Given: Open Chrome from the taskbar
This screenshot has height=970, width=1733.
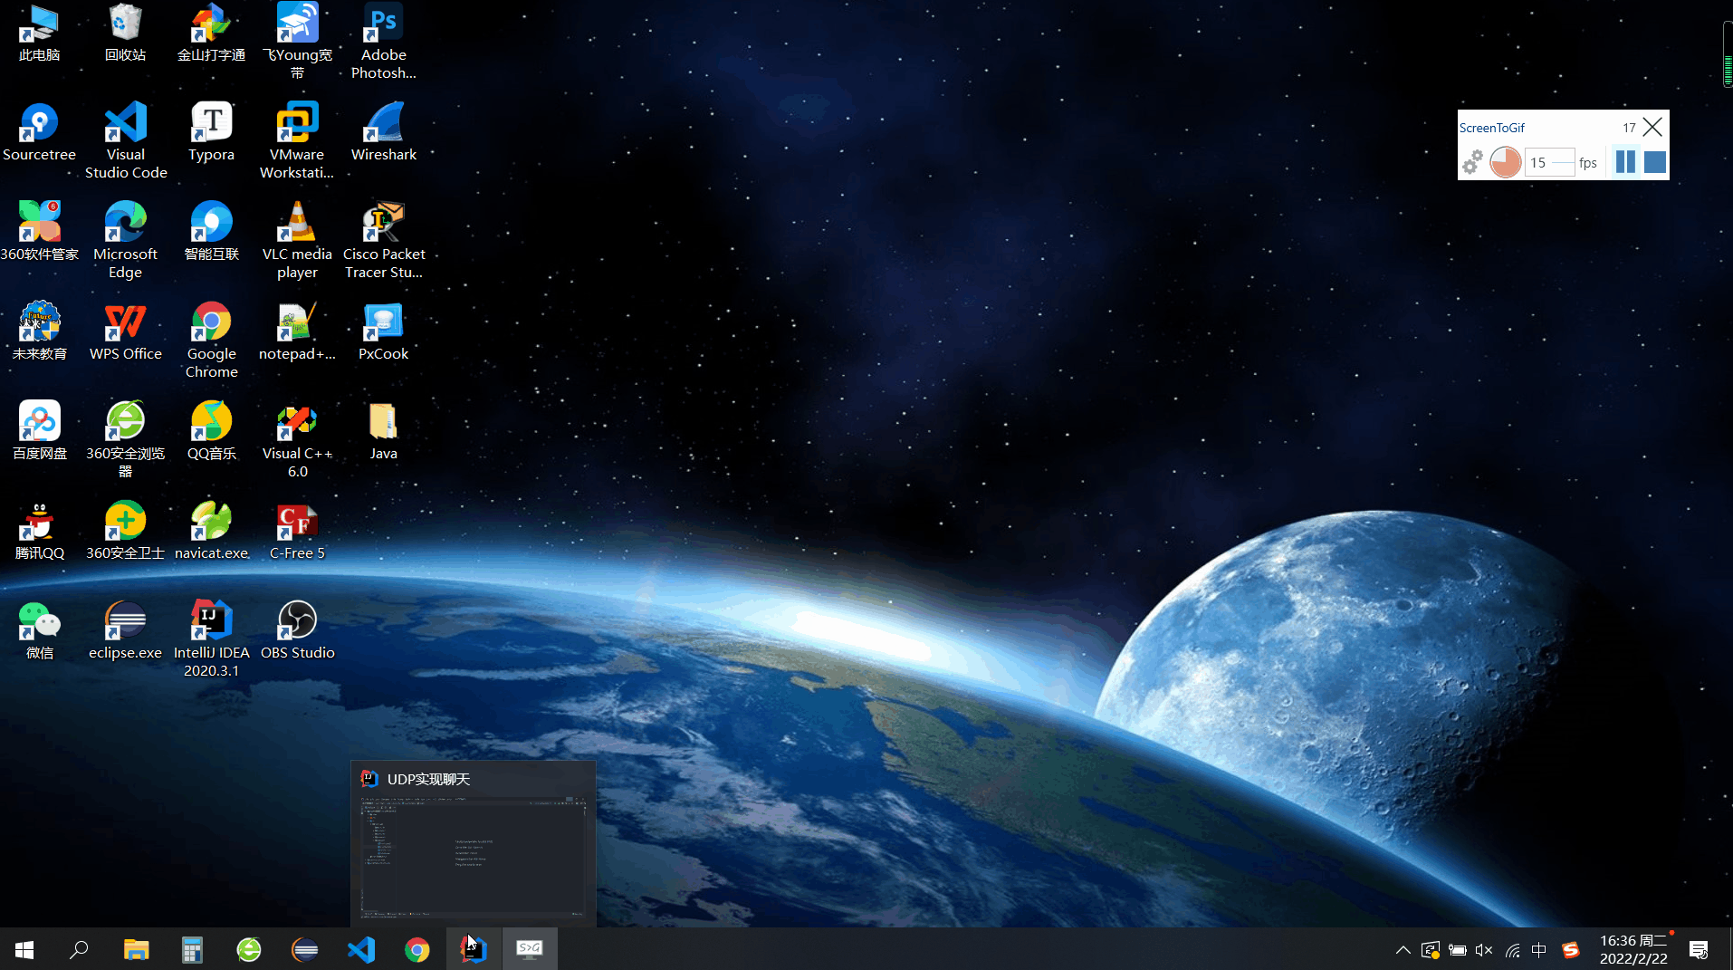Looking at the screenshot, I should [417, 949].
